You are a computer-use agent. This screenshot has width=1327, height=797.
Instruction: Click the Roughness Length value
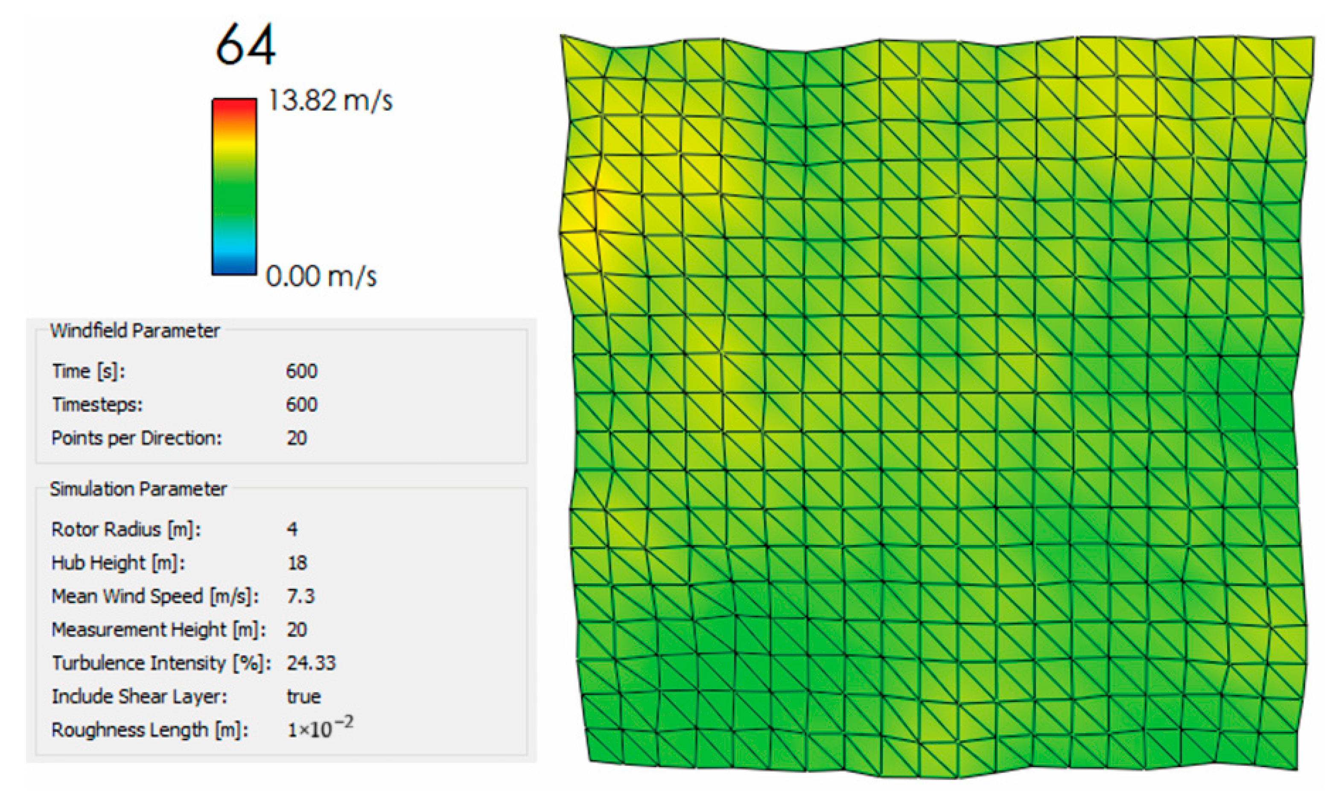(320, 729)
